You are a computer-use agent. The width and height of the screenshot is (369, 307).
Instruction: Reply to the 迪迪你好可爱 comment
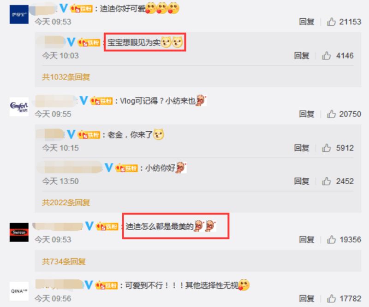point(306,22)
